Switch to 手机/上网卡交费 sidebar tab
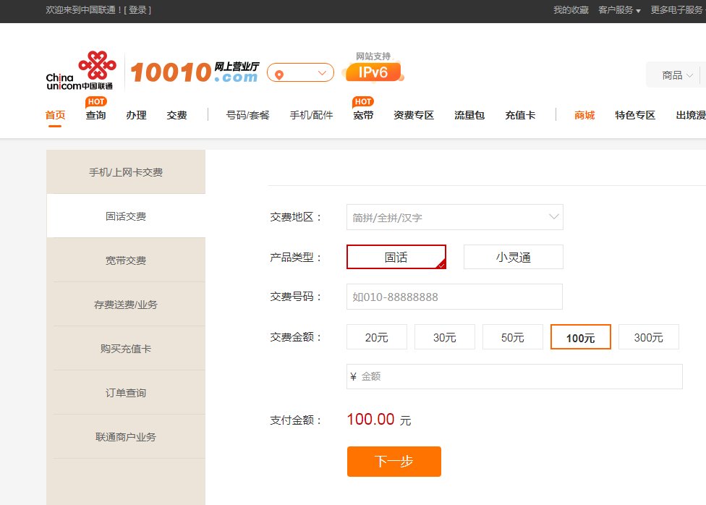The height and width of the screenshot is (505, 706). (126, 171)
